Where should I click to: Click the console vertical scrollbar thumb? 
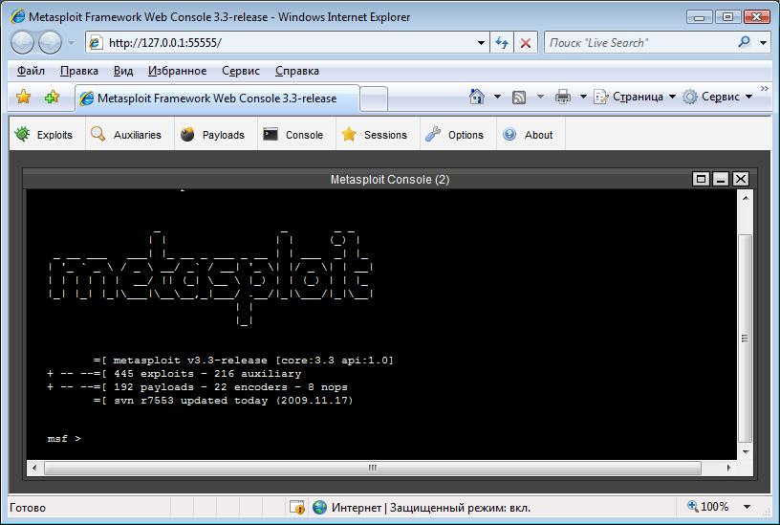[745, 339]
